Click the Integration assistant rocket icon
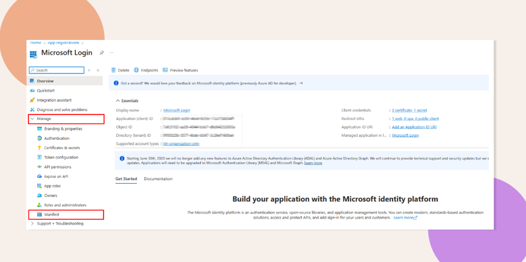This screenshot has height=262, width=526. pos(32,100)
